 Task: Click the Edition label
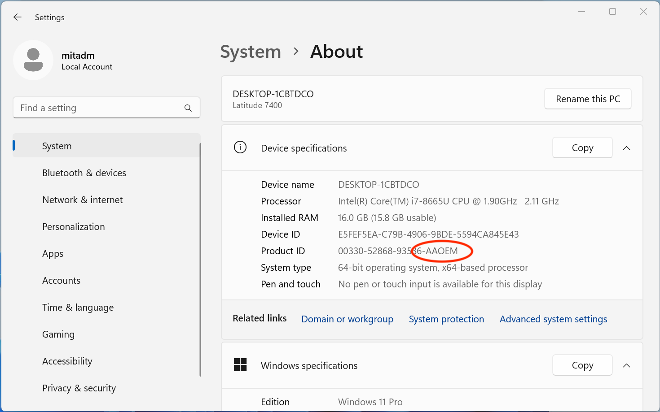point(275,402)
